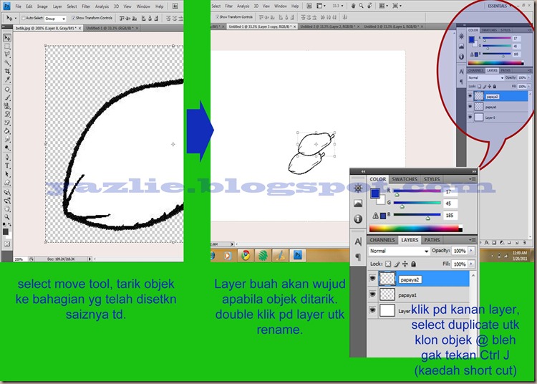Click Lock all icon in enlarged Layers panel

[413, 264]
